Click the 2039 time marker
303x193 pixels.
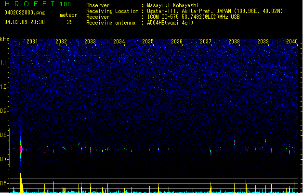tap(263, 41)
